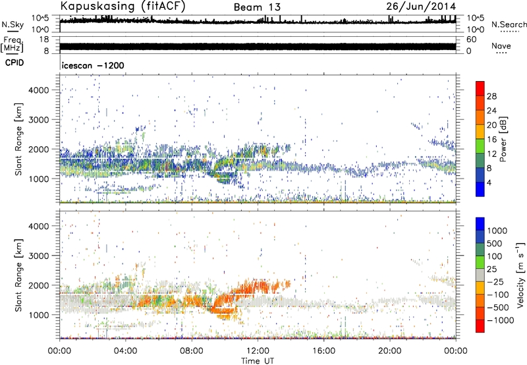
Task: Click the '2000' tick on the velocity panel
Action: 38,285
